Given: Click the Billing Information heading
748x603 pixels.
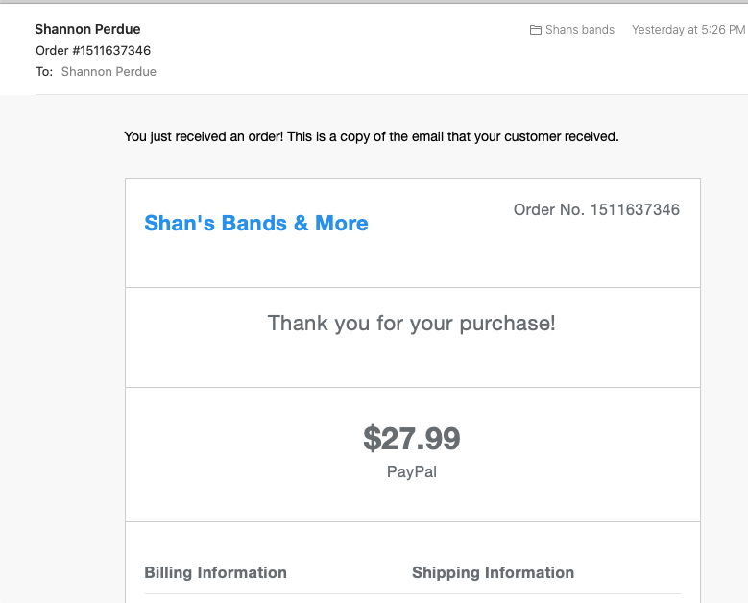Looking at the screenshot, I should [215, 572].
